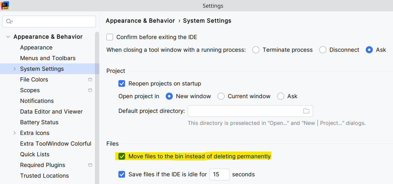Click the IntelliJ IDEA EAP logo icon
The width and height of the screenshot is (393, 184).
(x=5, y=5)
